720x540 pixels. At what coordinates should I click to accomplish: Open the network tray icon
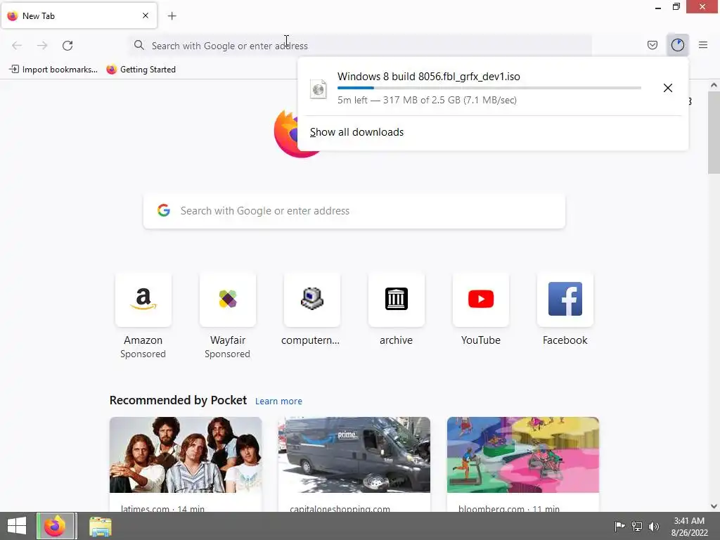tap(637, 526)
